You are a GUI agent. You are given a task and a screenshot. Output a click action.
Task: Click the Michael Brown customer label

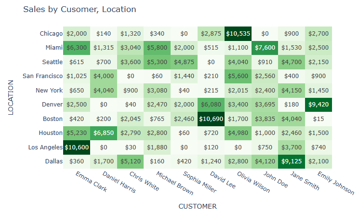(175, 183)
